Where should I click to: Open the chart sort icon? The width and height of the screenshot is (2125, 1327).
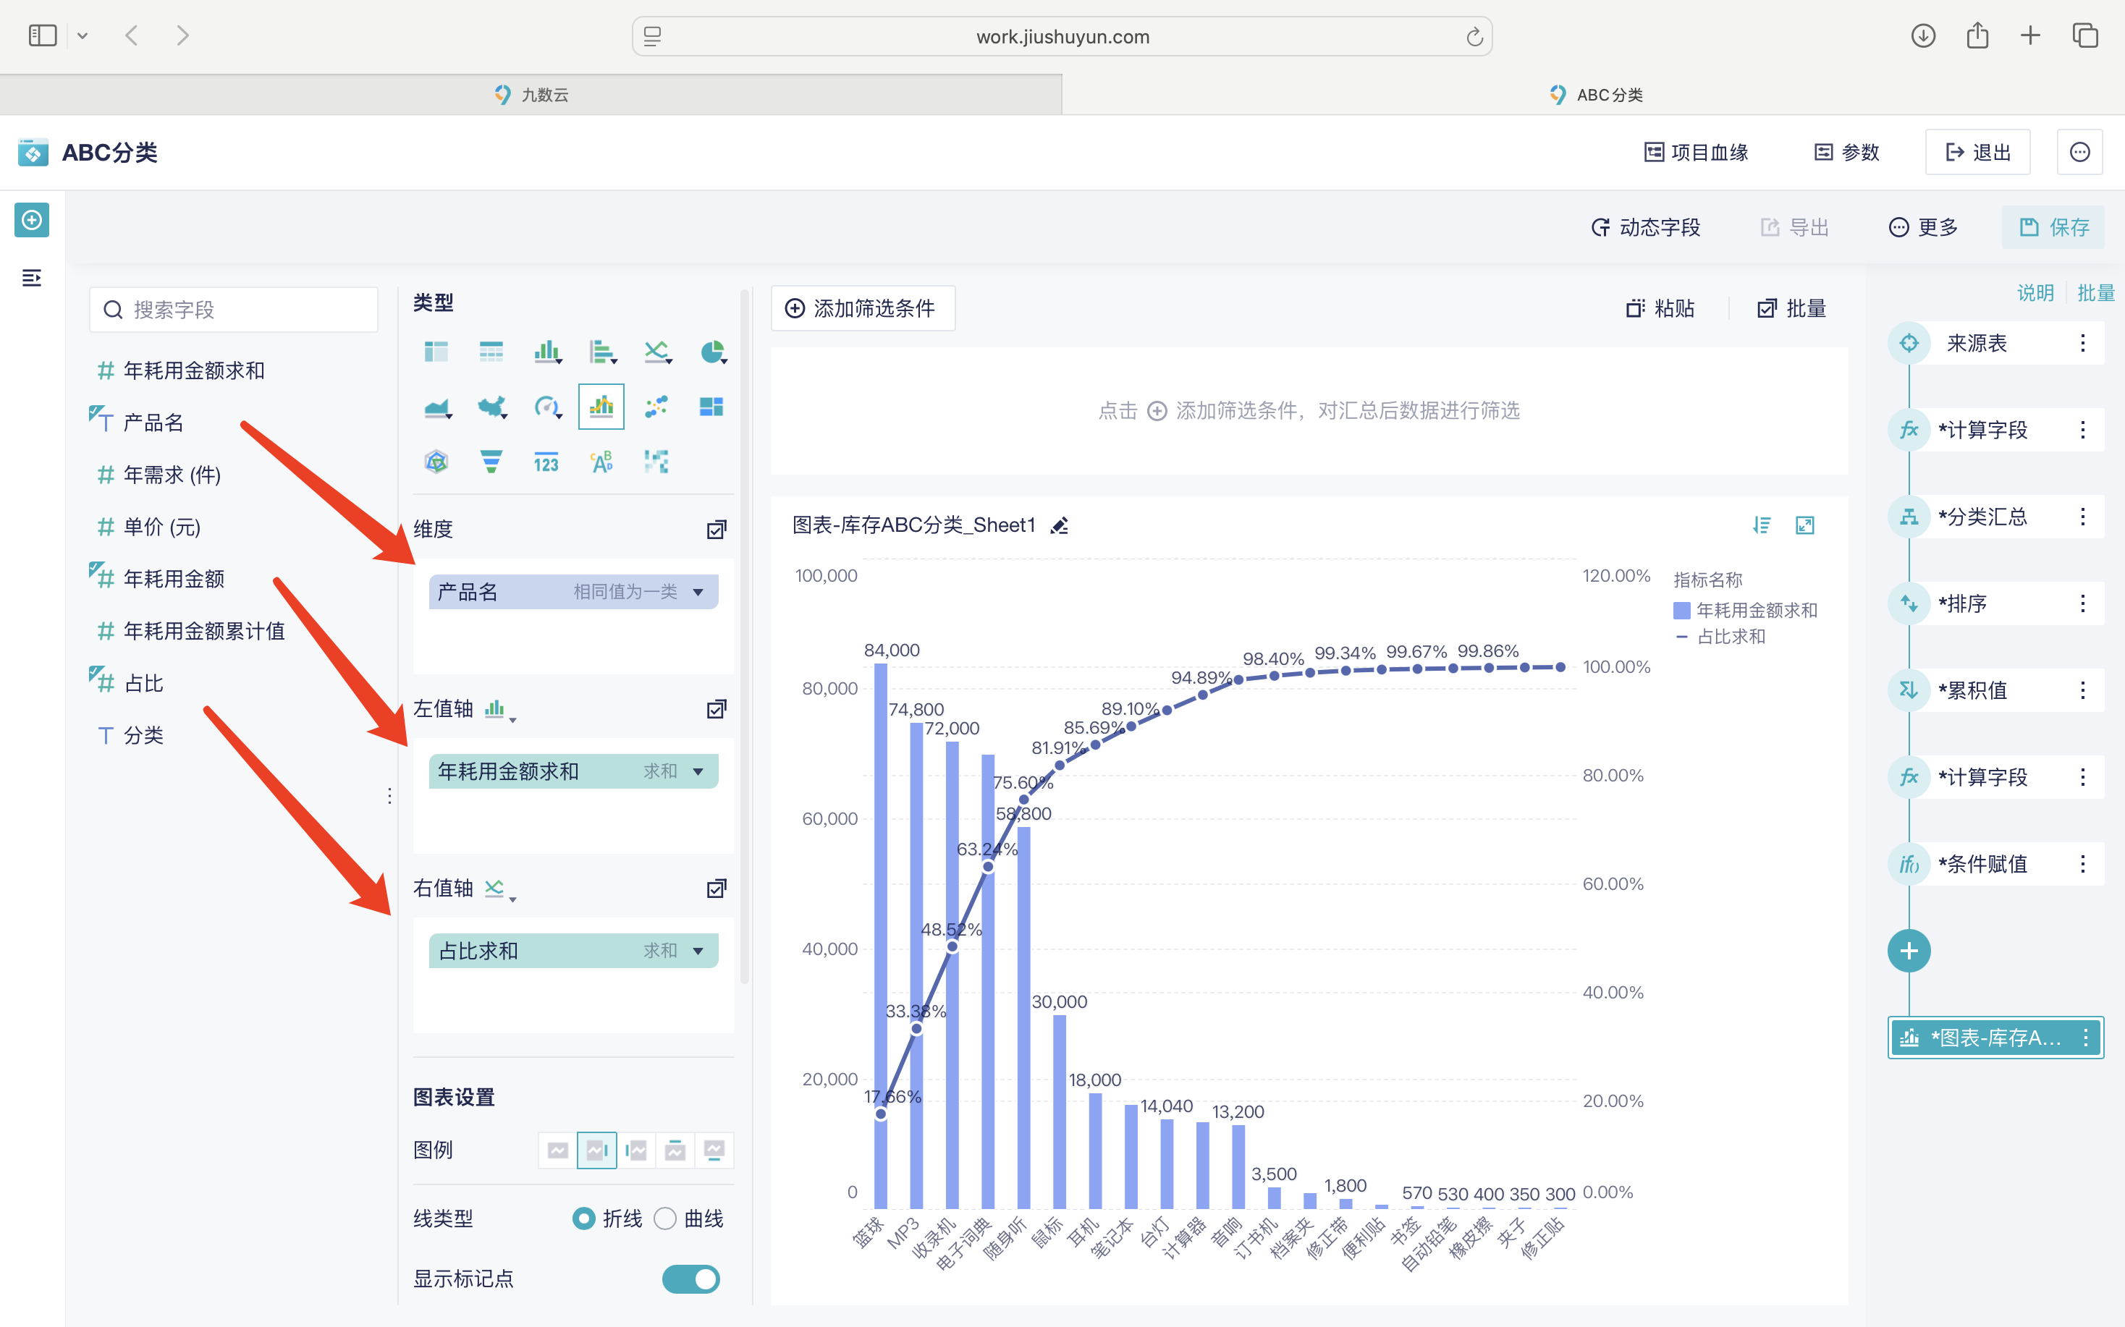tap(1761, 525)
